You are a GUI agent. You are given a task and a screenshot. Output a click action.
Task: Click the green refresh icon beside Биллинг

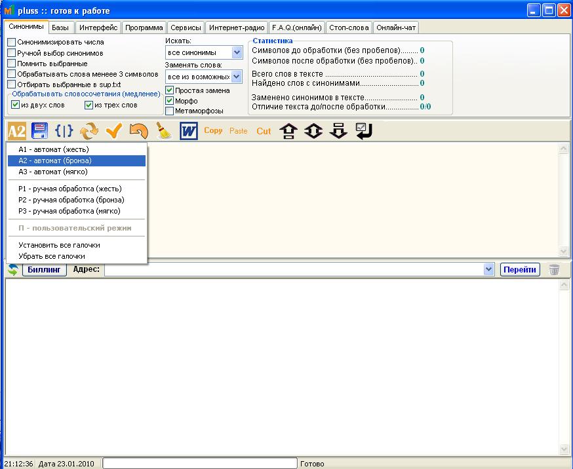12,269
